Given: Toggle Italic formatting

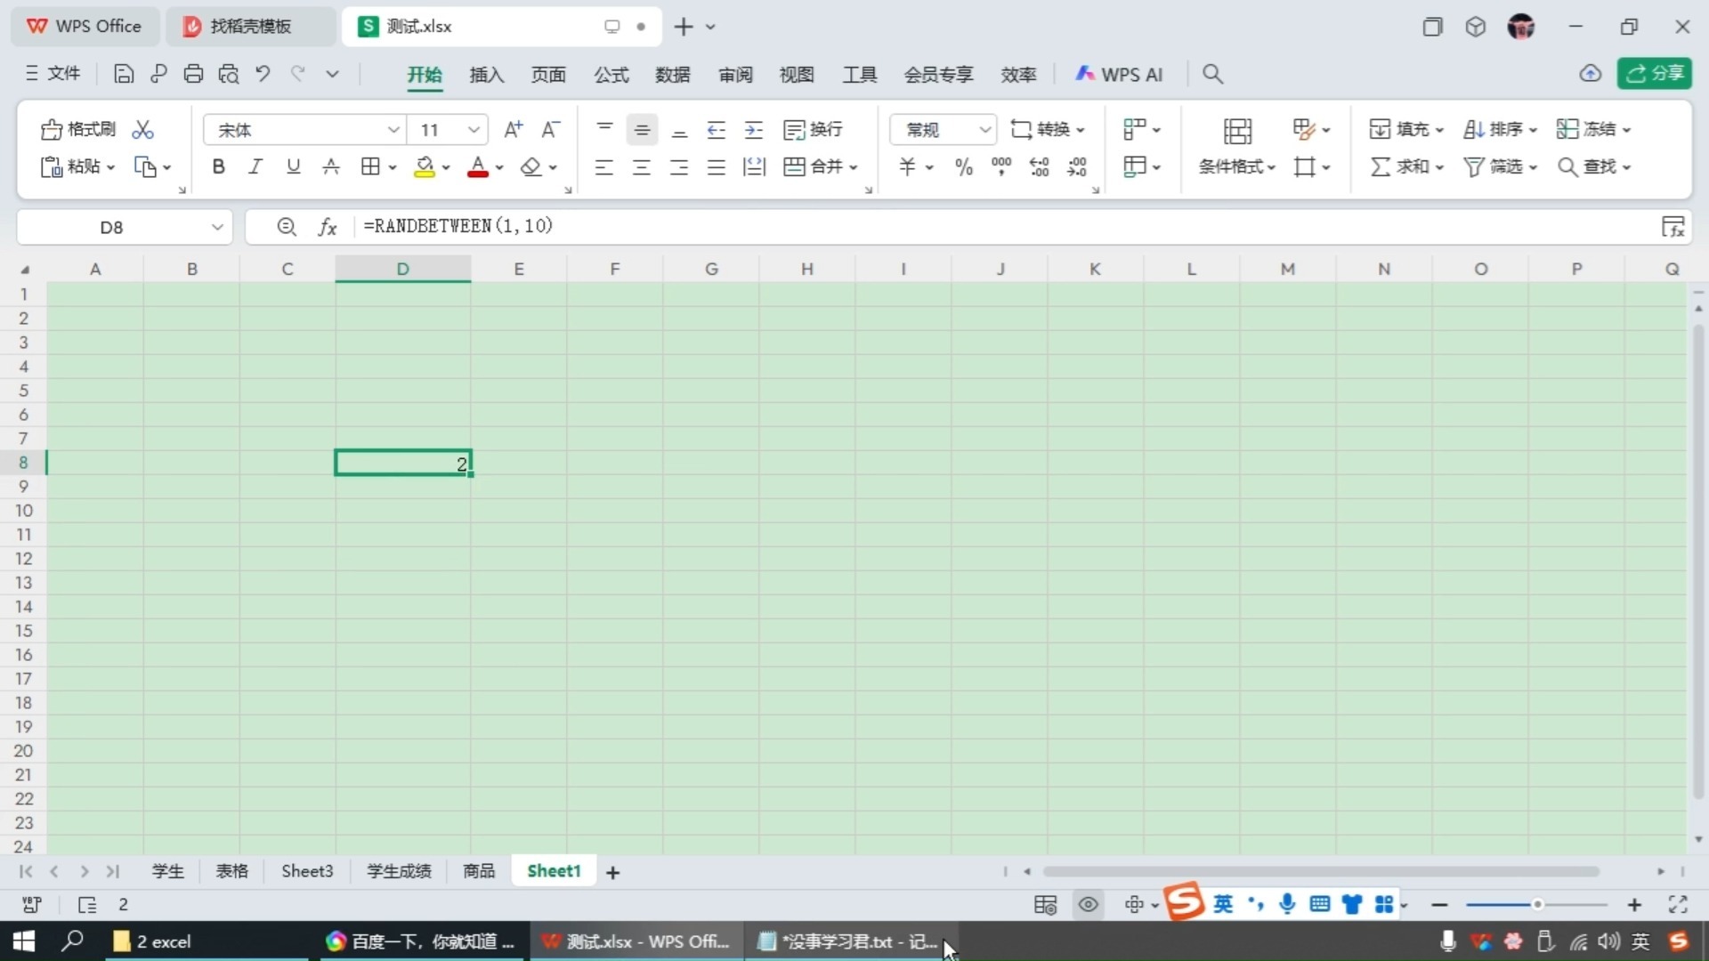Looking at the screenshot, I should (x=255, y=166).
